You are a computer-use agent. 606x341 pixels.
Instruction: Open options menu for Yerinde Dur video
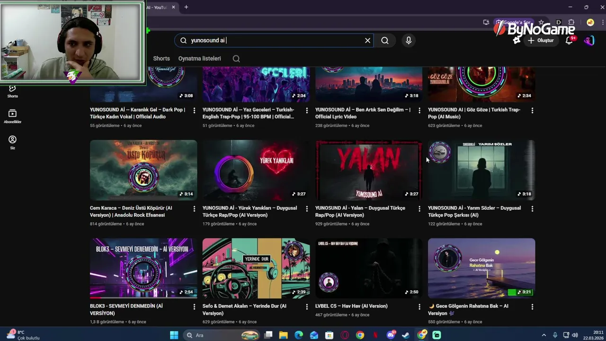tap(307, 307)
